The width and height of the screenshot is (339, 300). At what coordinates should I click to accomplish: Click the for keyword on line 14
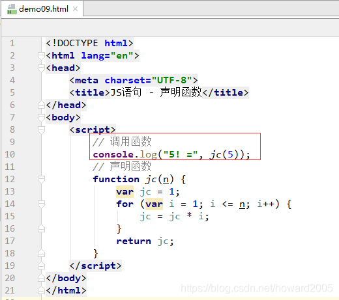(x=125, y=204)
